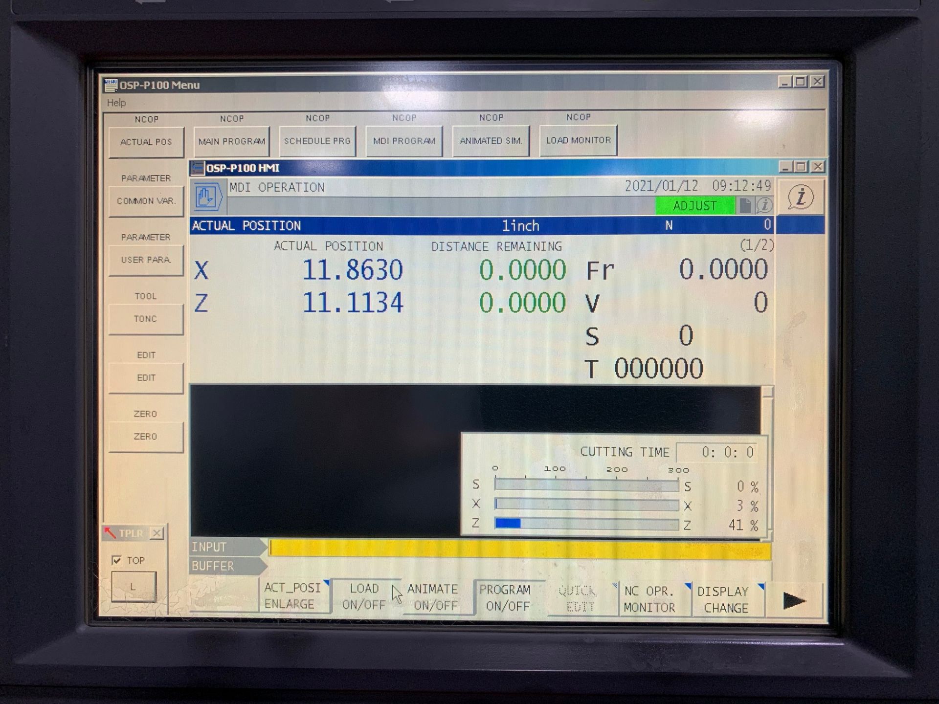Click the document icon next to ADJUST
Screen dimensions: 939x704
click(x=745, y=205)
